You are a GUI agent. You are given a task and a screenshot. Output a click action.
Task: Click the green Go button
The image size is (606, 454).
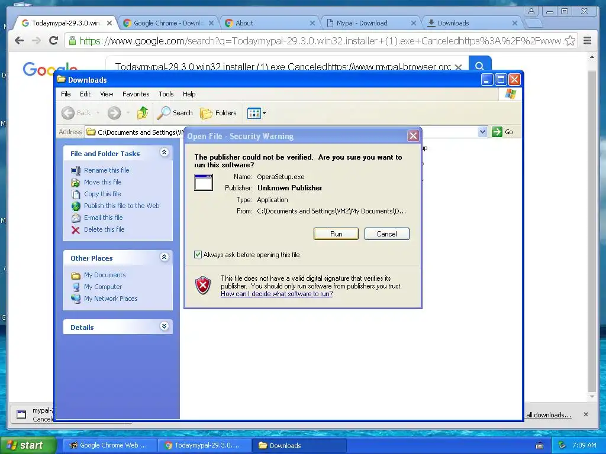point(502,132)
